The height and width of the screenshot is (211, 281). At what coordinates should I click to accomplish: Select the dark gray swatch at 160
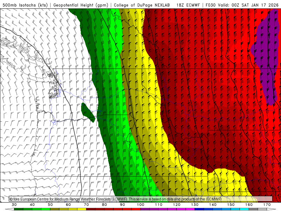point(253,209)
